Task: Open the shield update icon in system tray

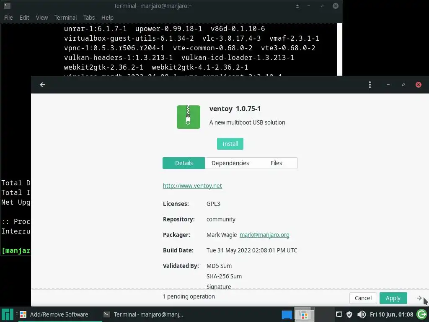Action: [x=349, y=314]
